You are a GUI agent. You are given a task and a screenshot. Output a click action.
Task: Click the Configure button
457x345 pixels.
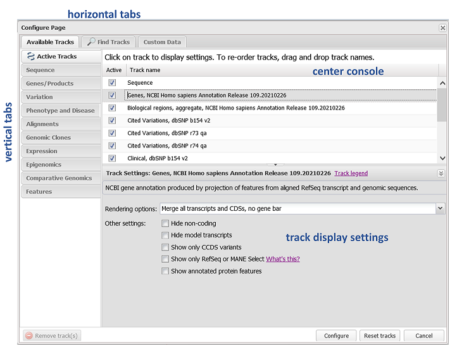pos(336,336)
